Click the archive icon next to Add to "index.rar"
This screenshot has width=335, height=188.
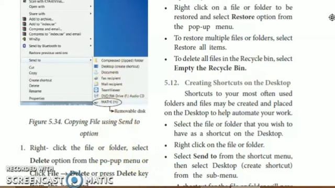tap(25, 24)
